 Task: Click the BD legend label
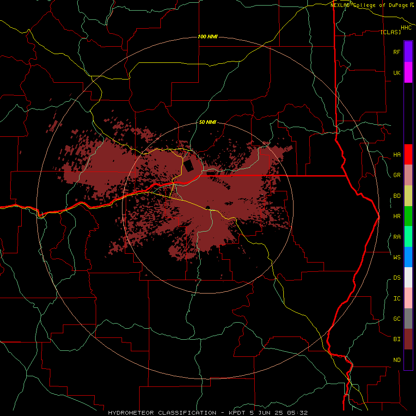[397, 196]
